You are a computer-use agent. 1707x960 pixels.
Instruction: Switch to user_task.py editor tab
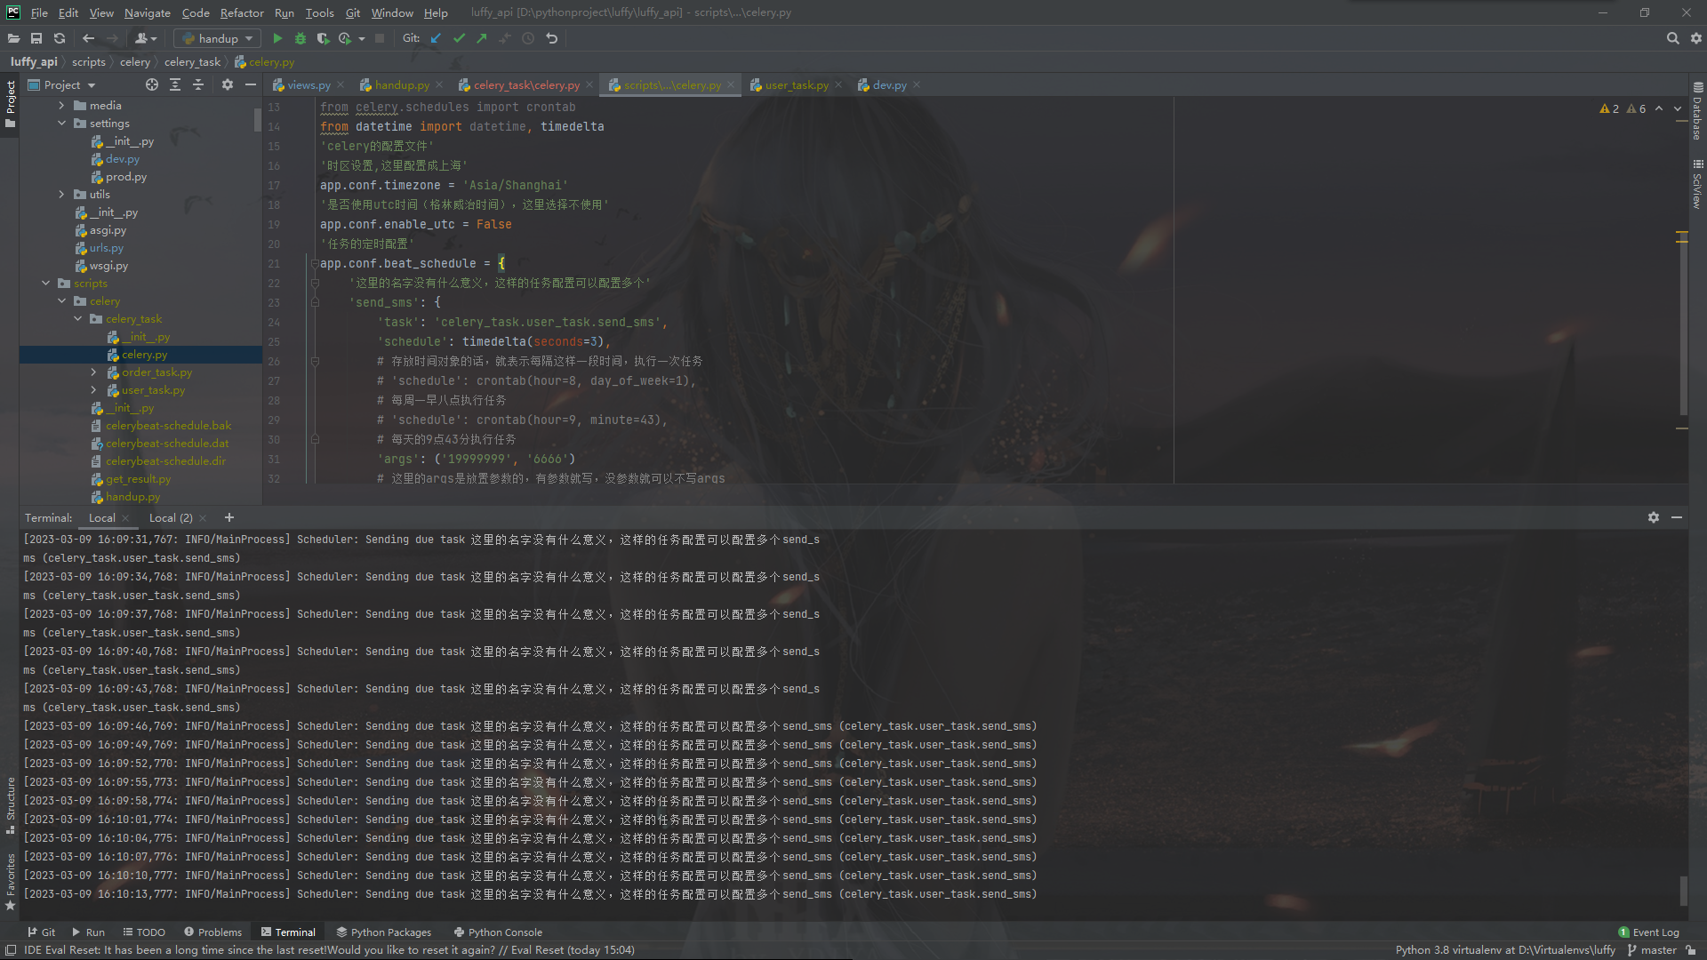coord(797,84)
